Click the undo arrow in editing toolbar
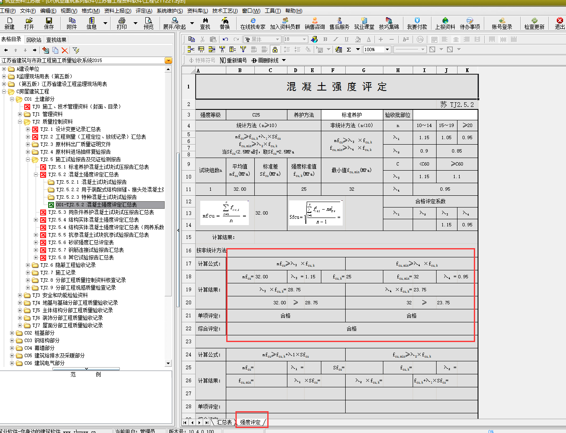Image resolution: width=566 pixels, height=433 pixels. point(225,39)
